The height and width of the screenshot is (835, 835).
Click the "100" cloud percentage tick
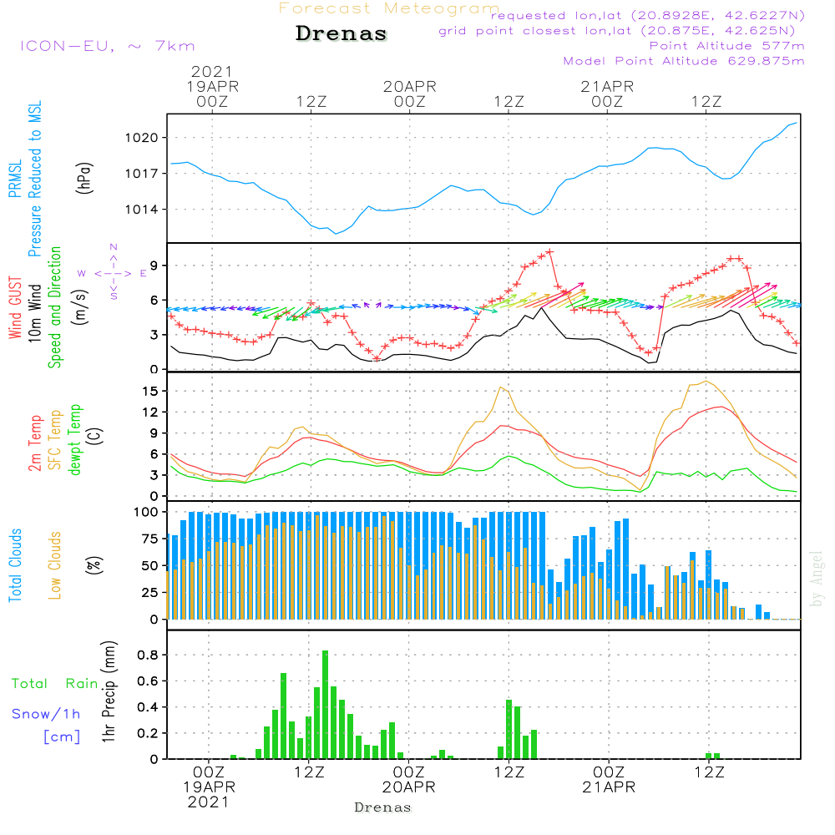[x=146, y=513]
